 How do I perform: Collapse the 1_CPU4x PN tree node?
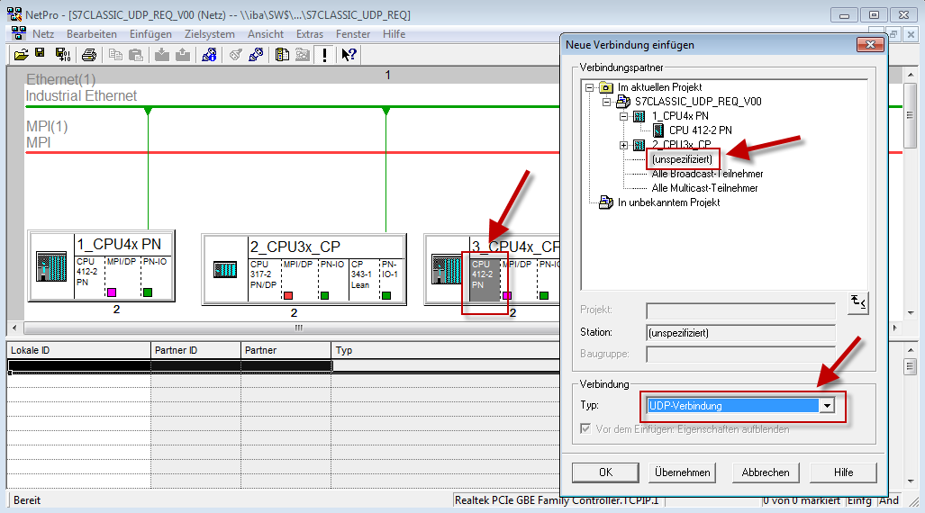(624, 116)
